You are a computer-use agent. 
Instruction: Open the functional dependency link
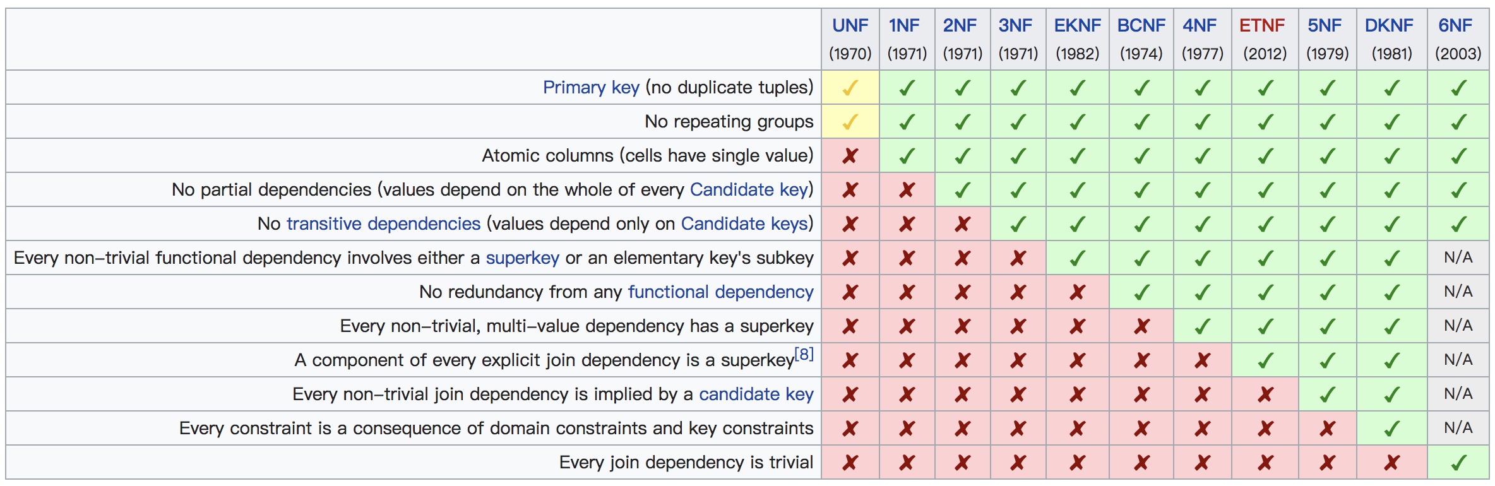[720, 292]
